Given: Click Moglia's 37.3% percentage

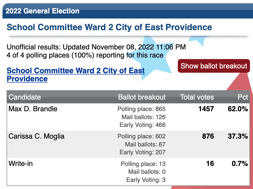Looking at the screenshot, I should coord(238,136).
